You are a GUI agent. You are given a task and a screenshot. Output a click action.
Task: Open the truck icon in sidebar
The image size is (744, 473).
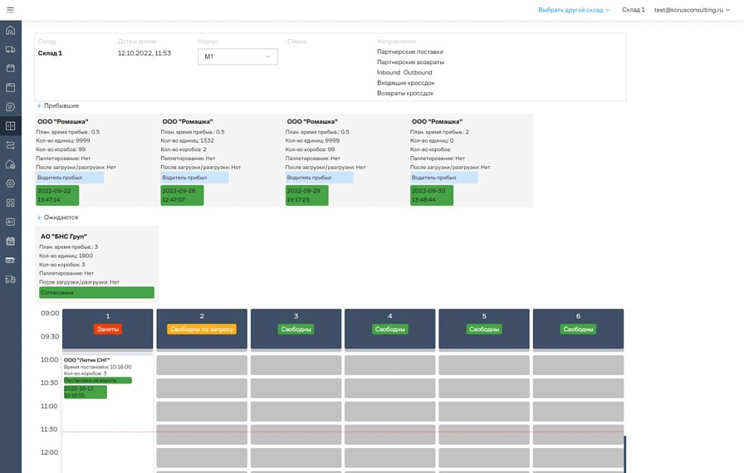[10, 50]
